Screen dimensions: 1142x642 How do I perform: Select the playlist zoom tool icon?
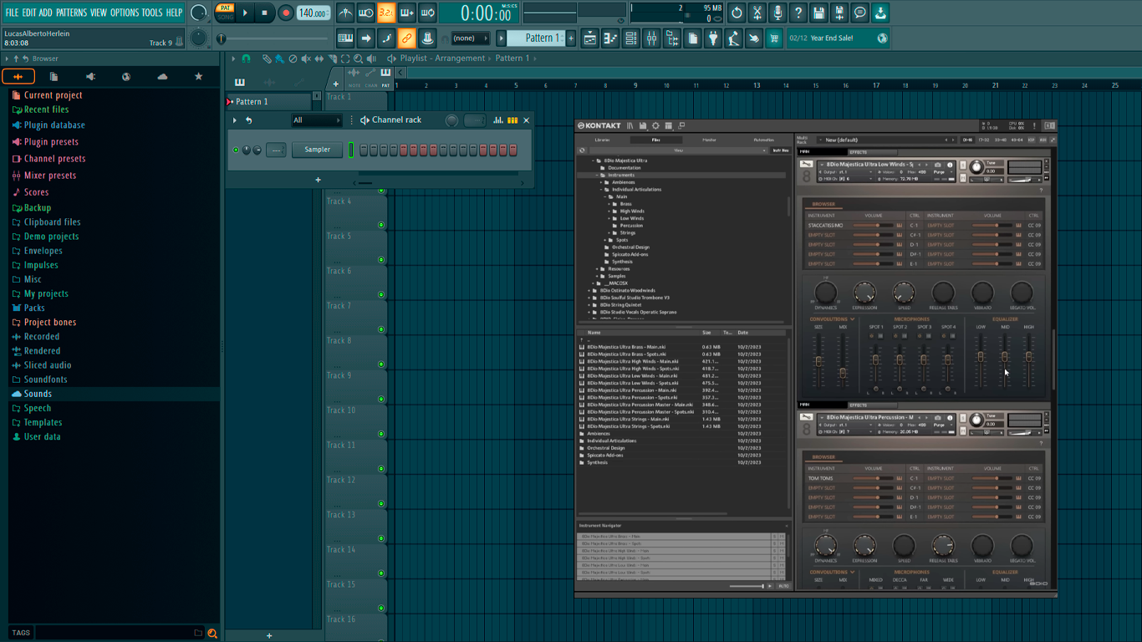(359, 59)
